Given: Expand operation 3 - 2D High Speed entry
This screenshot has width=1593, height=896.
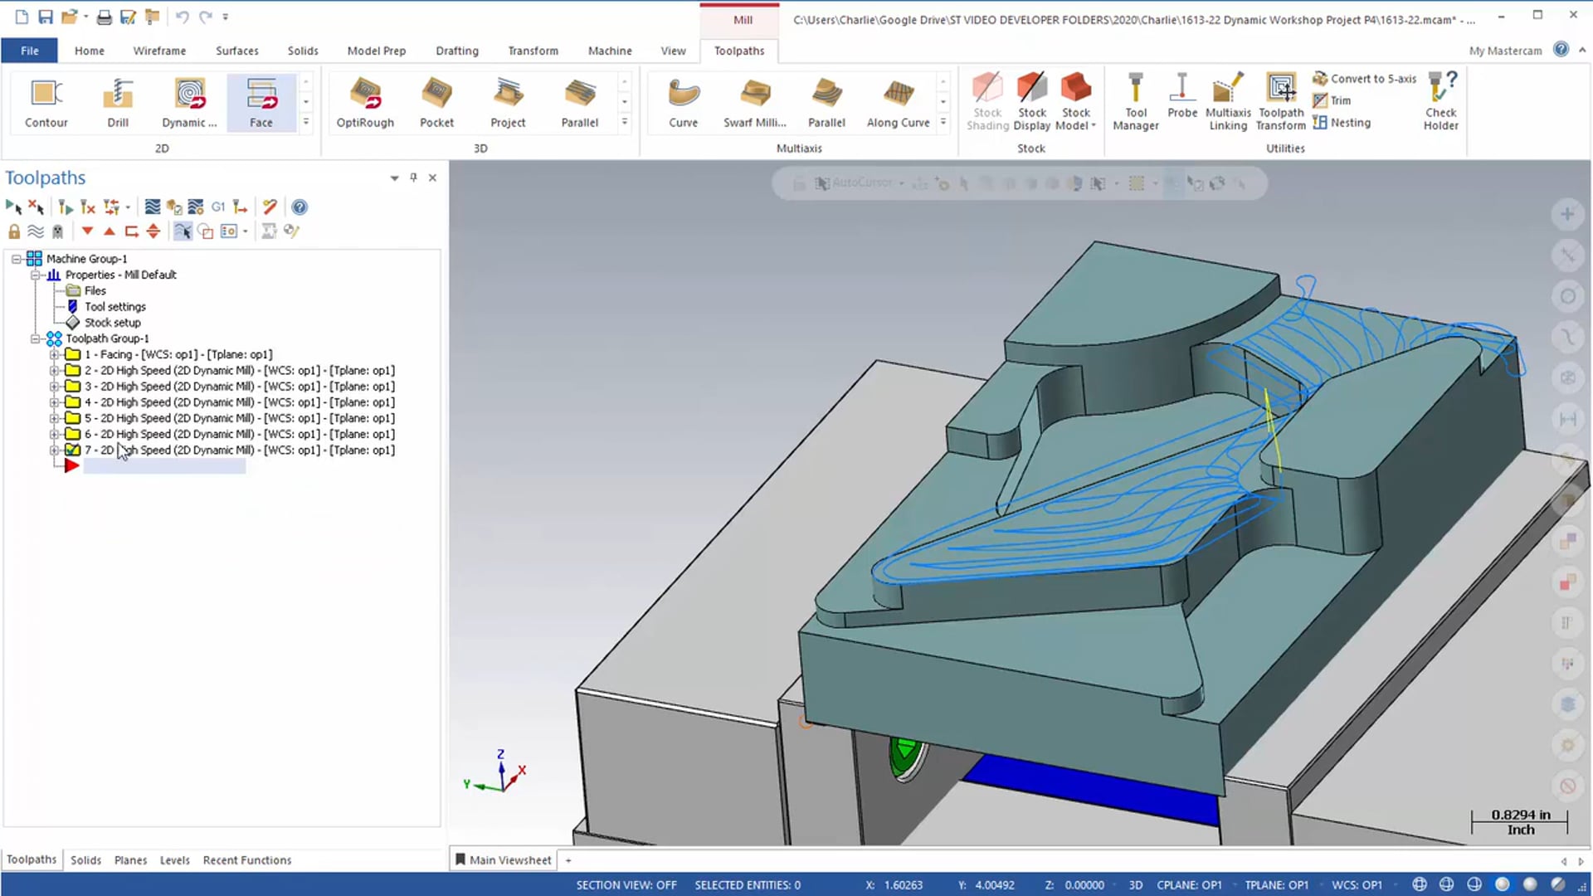Looking at the screenshot, I should pos(51,386).
